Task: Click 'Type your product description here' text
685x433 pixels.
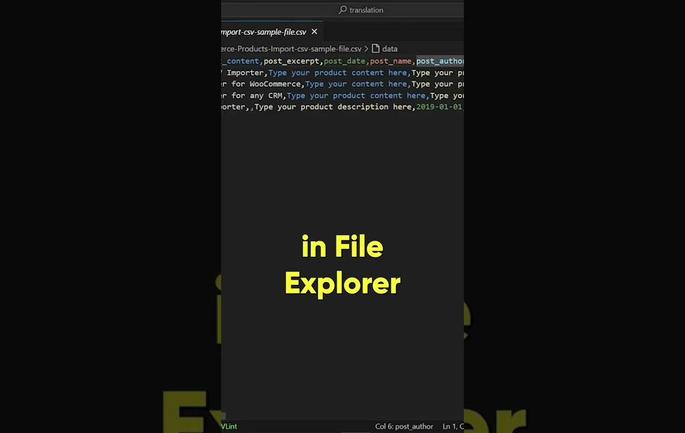Action: coord(333,106)
